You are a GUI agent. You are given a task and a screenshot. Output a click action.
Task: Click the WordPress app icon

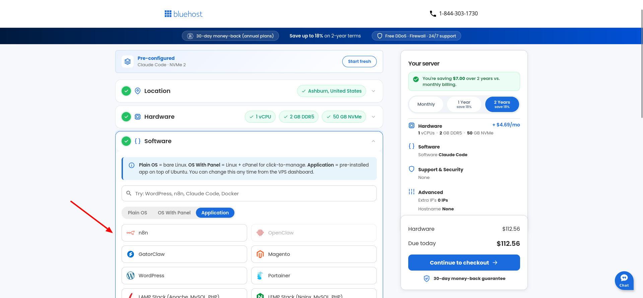[x=131, y=276]
